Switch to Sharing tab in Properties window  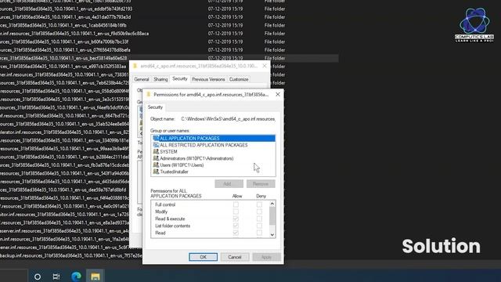tap(160, 79)
